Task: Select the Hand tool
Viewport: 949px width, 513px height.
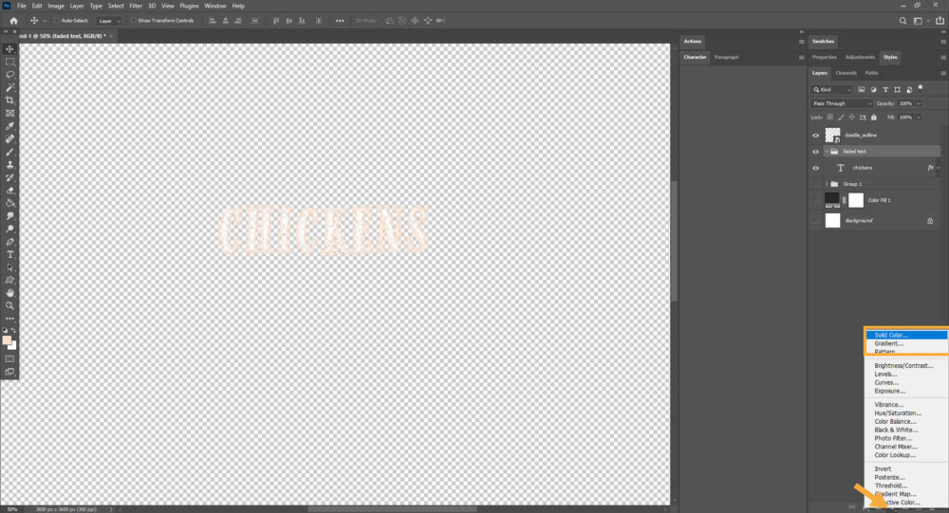Action: [10, 293]
